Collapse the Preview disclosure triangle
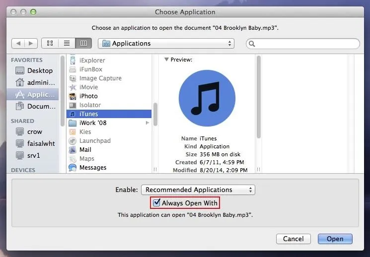Image resolution: width=370 pixels, height=257 pixels. click(x=166, y=60)
